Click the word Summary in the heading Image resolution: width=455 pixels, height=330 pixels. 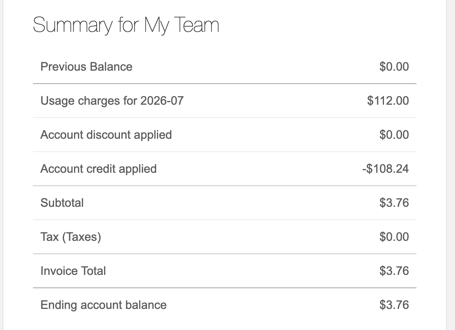pyautogui.click(x=73, y=26)
